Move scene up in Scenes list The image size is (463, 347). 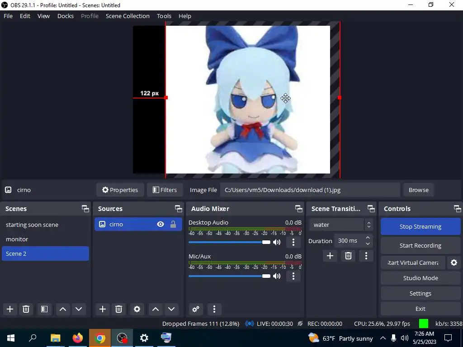[x=62, y=309]
